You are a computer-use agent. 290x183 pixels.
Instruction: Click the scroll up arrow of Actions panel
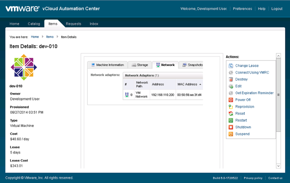tap(278, 56)
